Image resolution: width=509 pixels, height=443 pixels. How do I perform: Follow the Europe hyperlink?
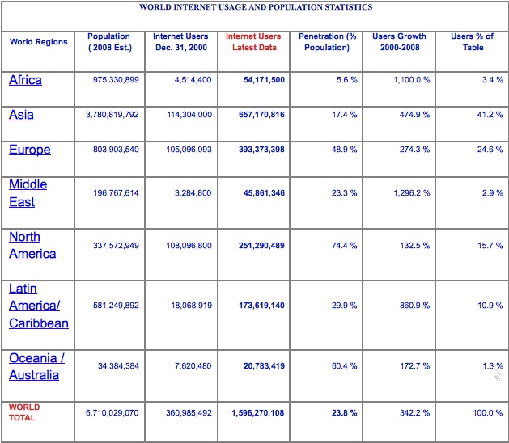[x=29, y=150]
